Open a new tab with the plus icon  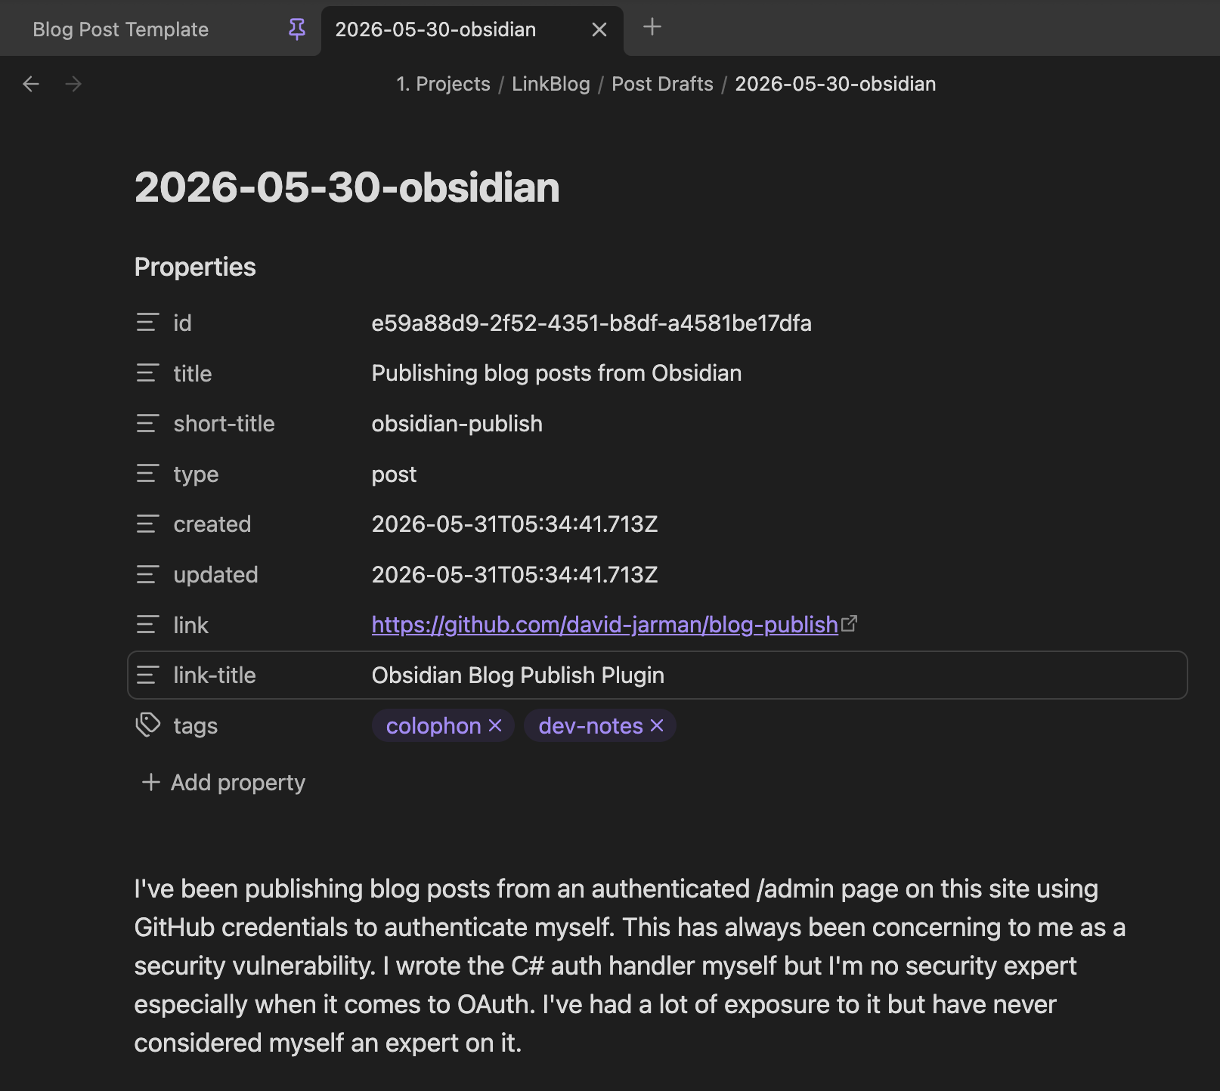652,27
